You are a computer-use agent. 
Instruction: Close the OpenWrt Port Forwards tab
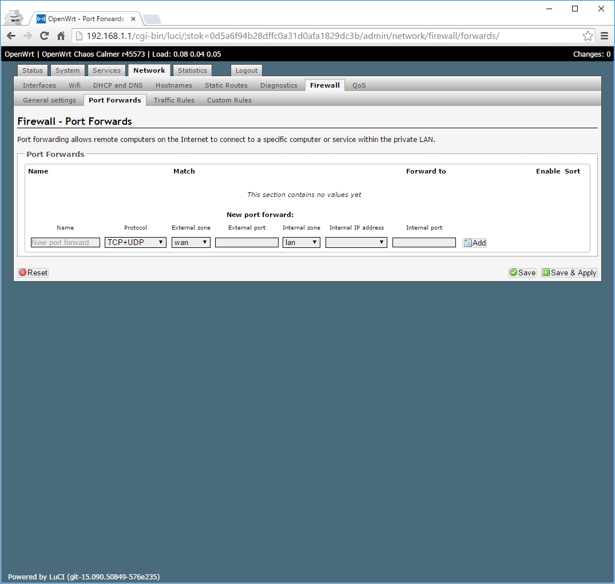pos(133,19)
